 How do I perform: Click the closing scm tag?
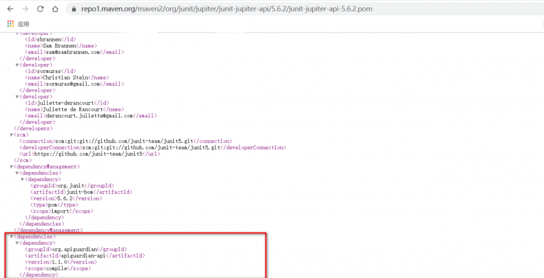(x=22, y=160)
